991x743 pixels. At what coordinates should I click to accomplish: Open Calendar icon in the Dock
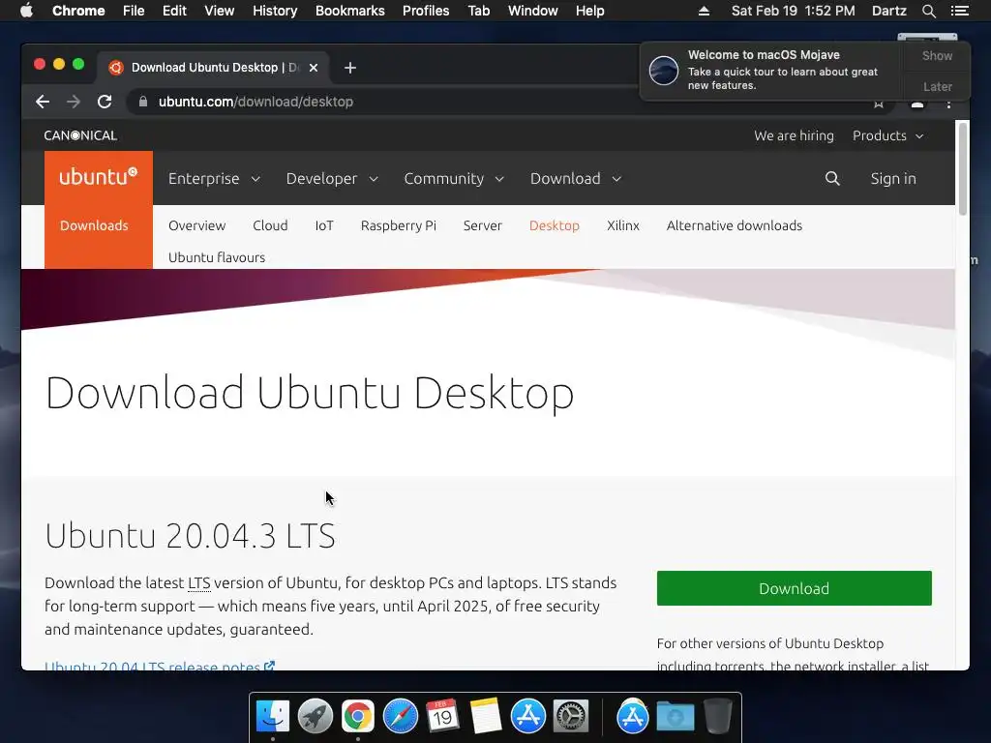pos(442,717)
